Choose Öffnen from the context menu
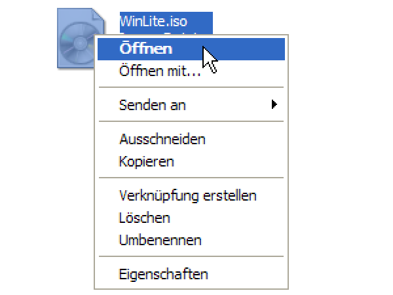 146,49
